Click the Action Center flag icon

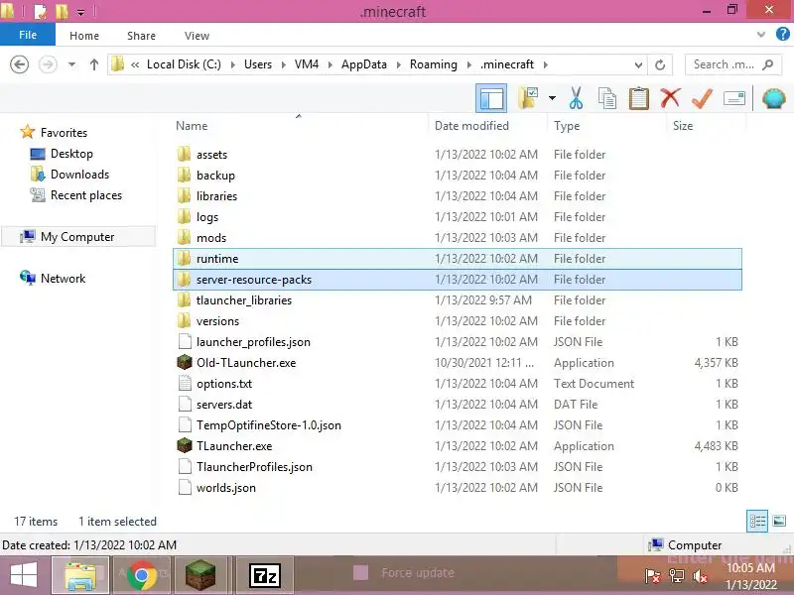(x=652, y=576)
